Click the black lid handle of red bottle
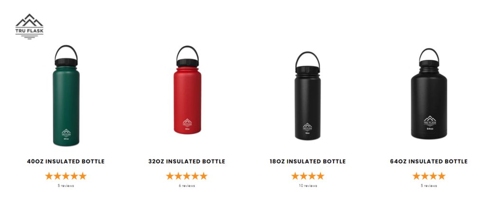Screen dimensions: 486x202 point(187,53)
